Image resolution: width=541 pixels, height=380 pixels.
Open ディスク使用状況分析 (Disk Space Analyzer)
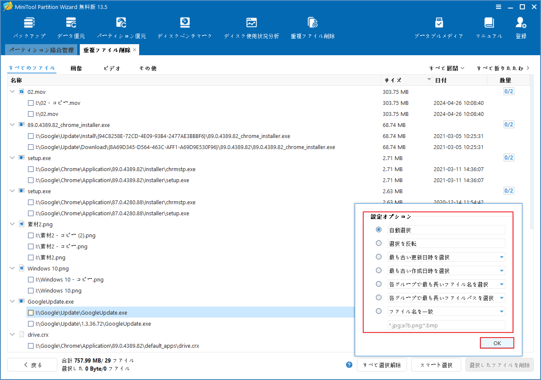251,27
